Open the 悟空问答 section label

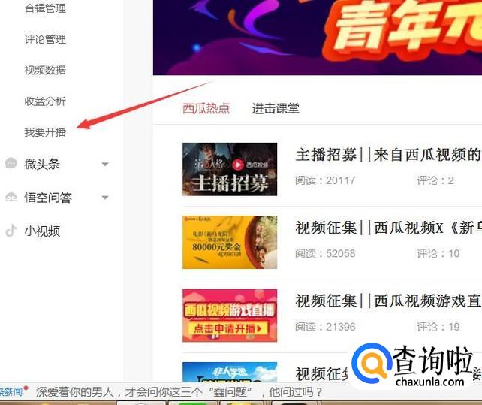click(48, 198)
